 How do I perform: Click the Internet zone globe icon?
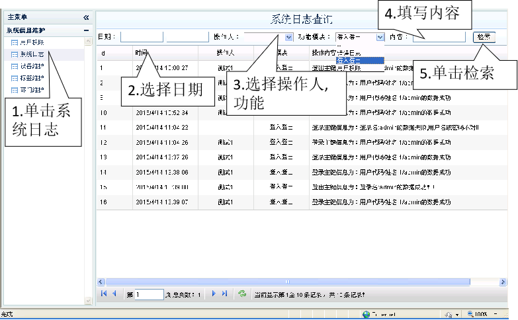(x=366, y=315)
